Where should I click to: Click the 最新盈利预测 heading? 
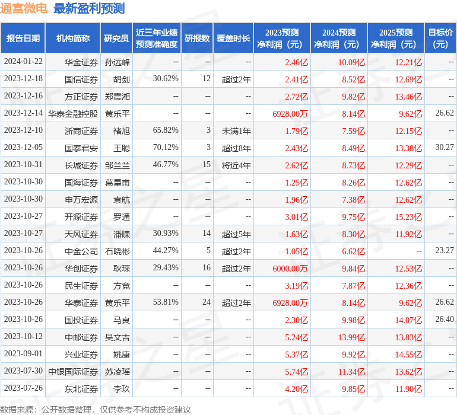[x=89, y=8]
